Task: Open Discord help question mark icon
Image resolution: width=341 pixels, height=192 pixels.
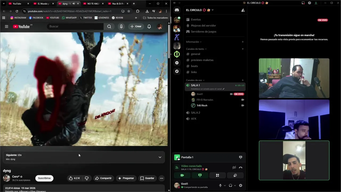Action: coord(309,3)
